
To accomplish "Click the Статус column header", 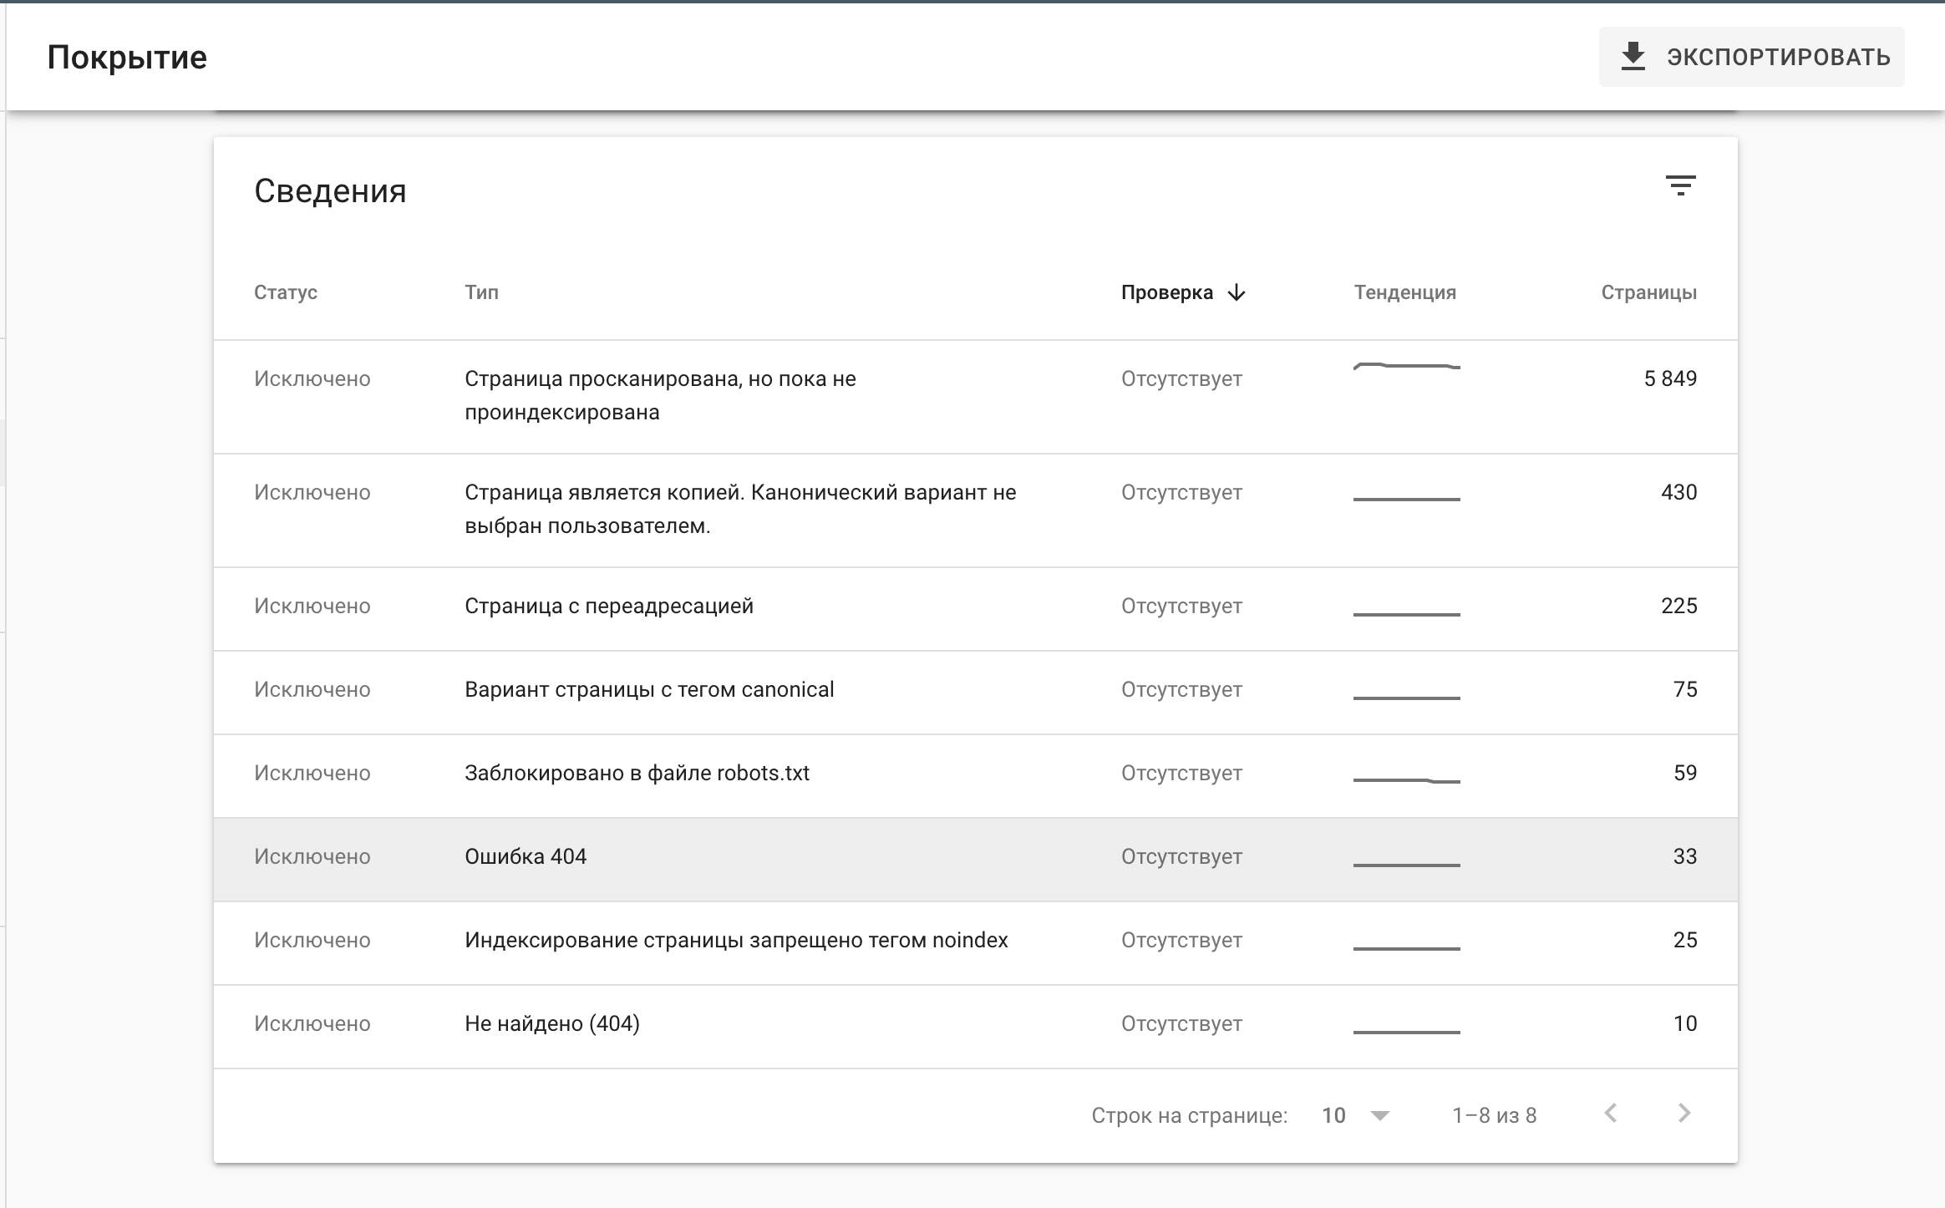I will pyautogui.click(x=286, y=292).
